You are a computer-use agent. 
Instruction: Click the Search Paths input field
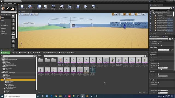(19, 56)
